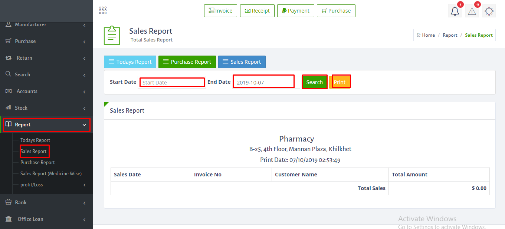The image size is (505, 229).
Task: Open the green Purchase Report tab button
Action: pos(187,62)
